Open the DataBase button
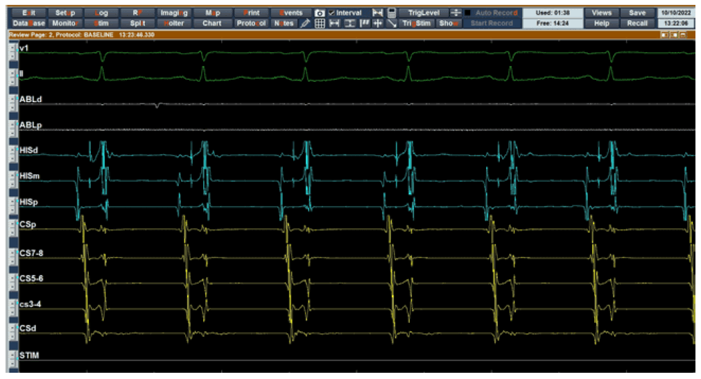The image size is (701, 379). (28, 24)
